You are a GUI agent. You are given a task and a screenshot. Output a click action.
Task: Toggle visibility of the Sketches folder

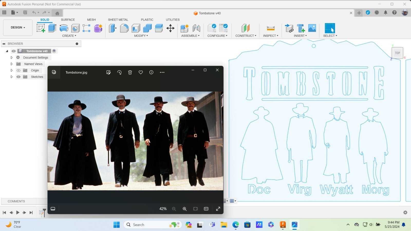pyautogui.click(x=18, y=77)
